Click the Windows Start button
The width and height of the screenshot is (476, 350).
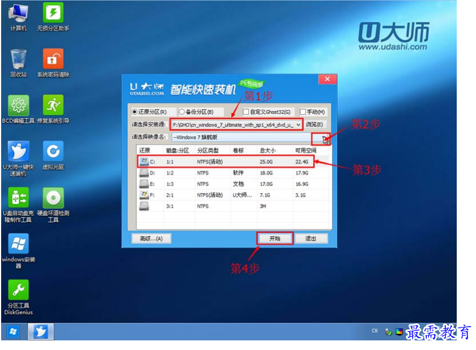(13, 331)
